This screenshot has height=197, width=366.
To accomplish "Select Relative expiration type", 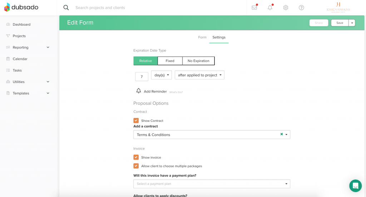I will point(145,61).
